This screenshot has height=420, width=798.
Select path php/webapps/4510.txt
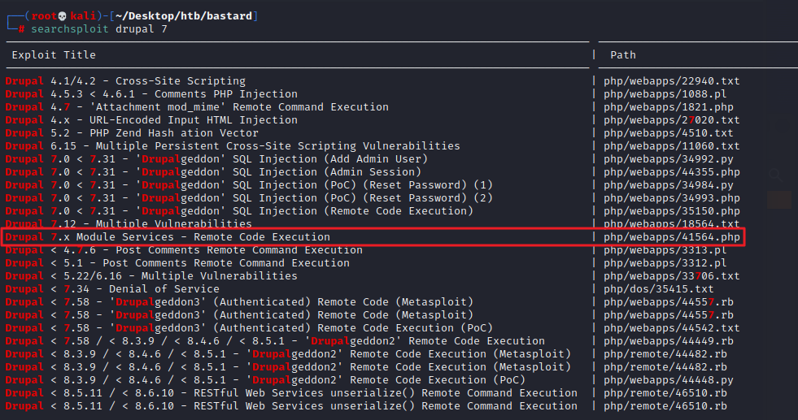pyautogui.click(x=668, y=133)
